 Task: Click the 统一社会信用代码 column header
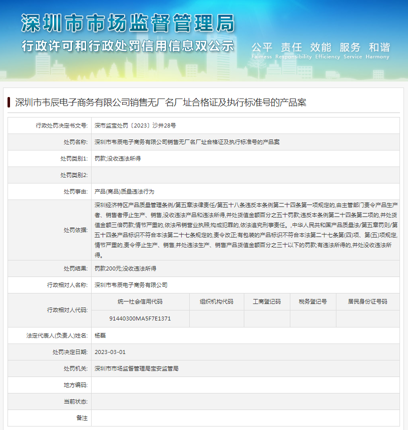point(140,301)
